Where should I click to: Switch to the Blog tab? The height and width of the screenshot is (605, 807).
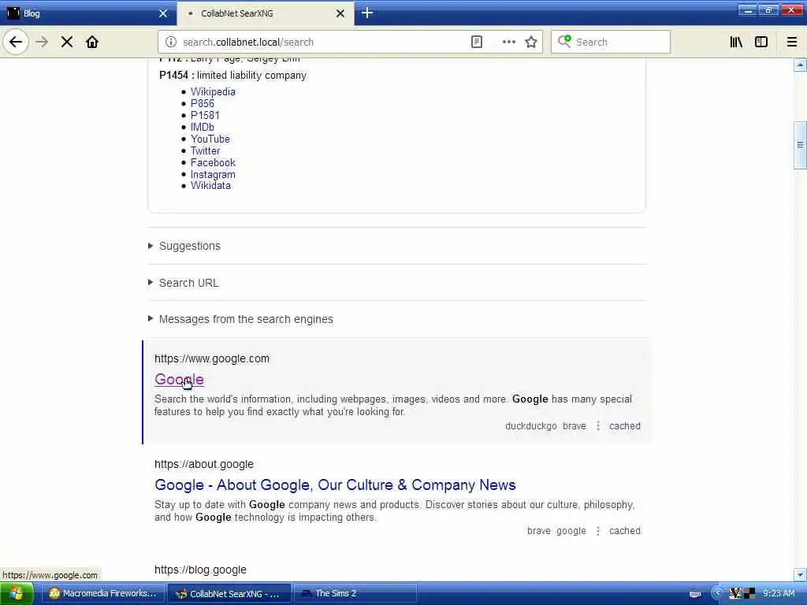coord(87,13)
